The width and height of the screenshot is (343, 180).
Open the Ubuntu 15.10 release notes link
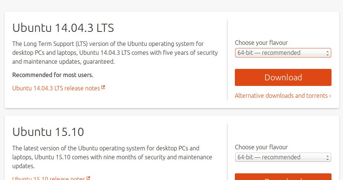[49, 178]
